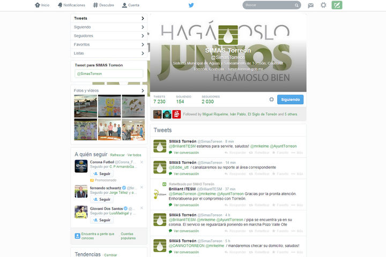Image resolution: width=386 pixels, height=257 pixels.
Task: Dismiss the Corona Futbol suggestion
Action: 142,162
